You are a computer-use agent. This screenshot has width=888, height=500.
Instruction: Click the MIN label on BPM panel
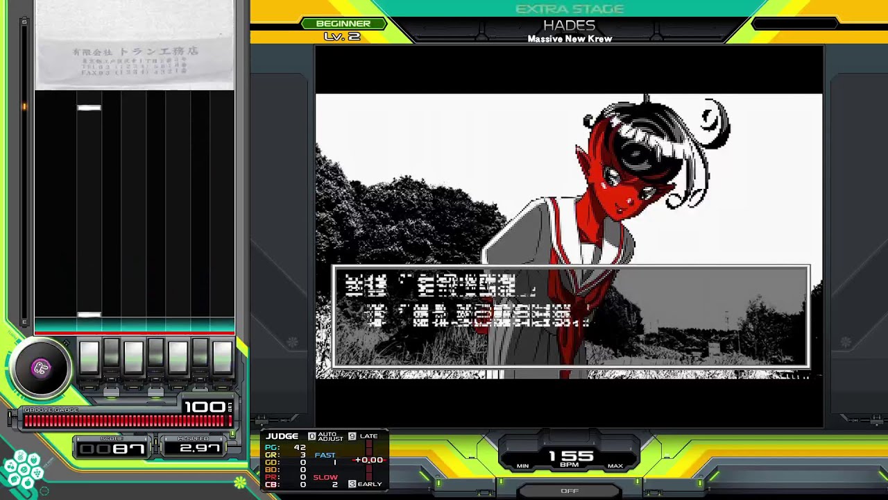pyautogui.click(x=522, y=466)
